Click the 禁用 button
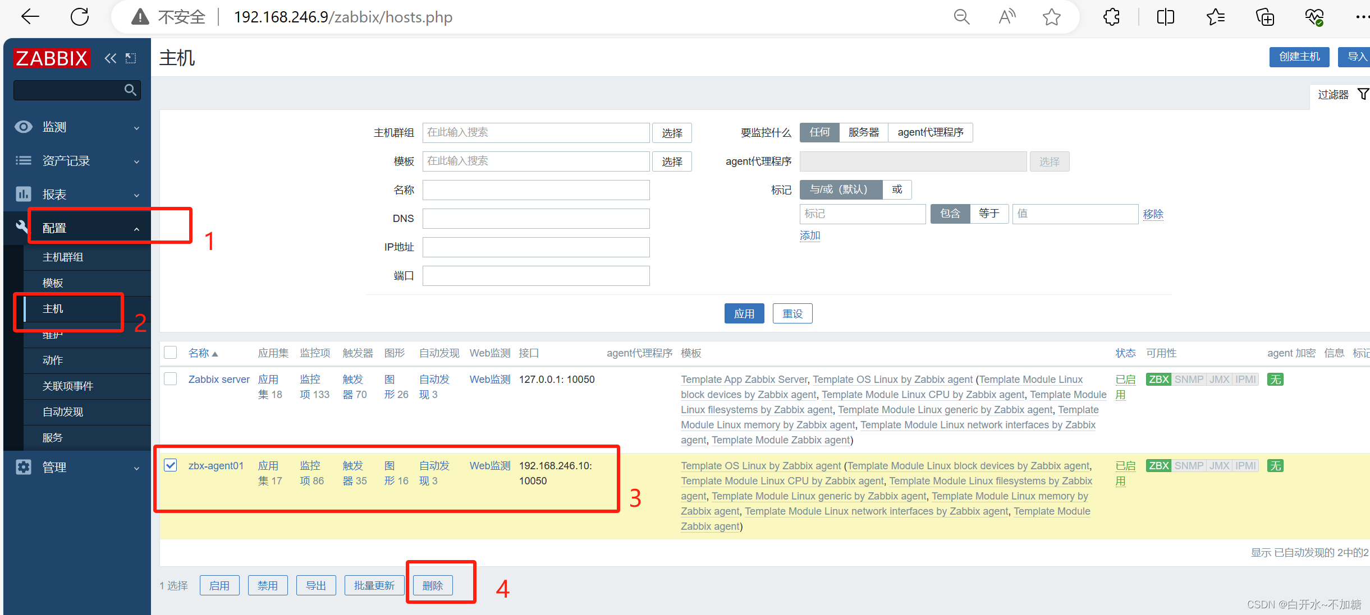This screenshot has height=615, width=1370. tap(268, 585)
